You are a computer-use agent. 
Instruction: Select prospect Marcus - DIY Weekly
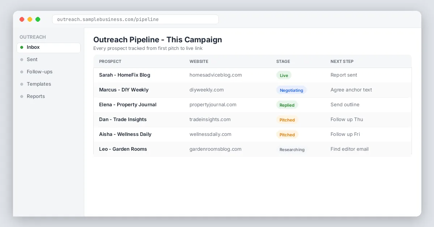tap(124, 90)
